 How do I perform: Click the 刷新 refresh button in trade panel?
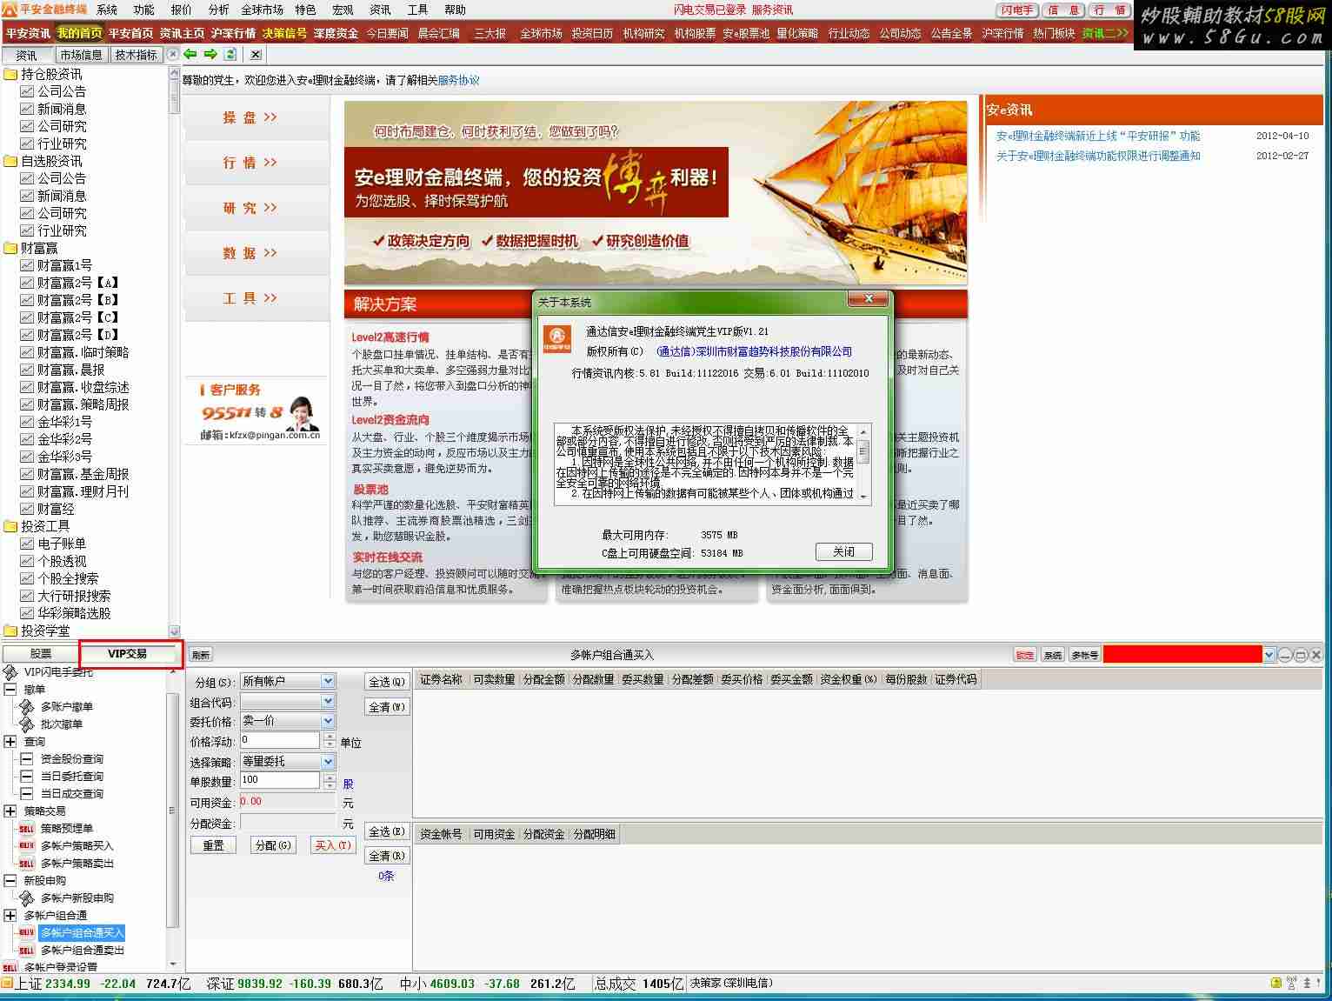pyautogui.click(x=201, y=655)
